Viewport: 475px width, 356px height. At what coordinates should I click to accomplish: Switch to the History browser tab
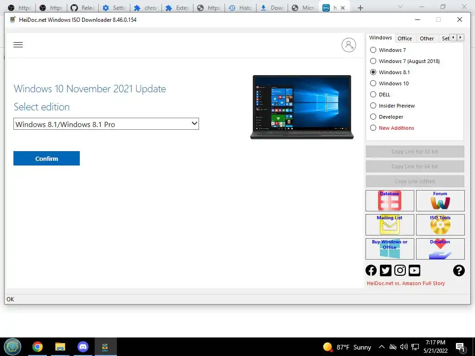(241, 8)
